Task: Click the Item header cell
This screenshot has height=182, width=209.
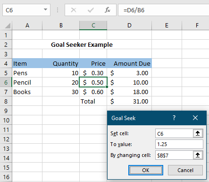Action: [27, 63]
